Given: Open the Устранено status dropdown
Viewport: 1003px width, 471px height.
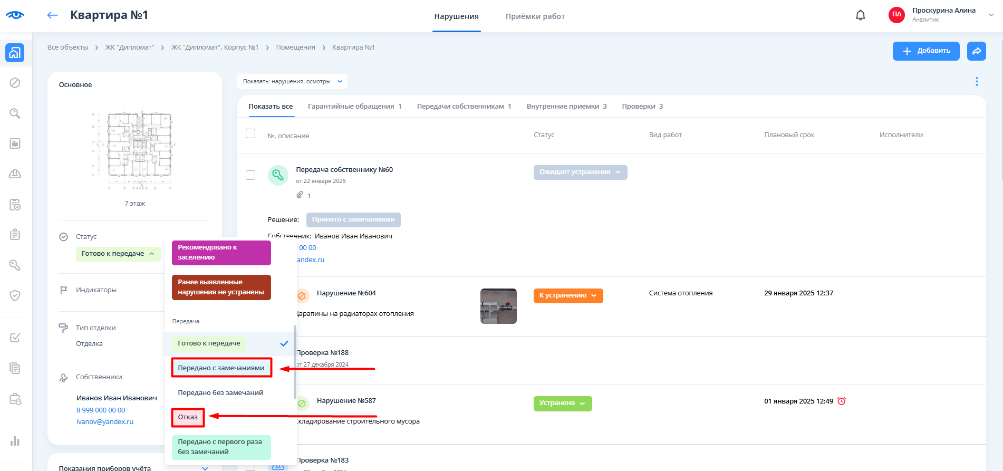Looking at the screenshot, I should pos(562,403).
